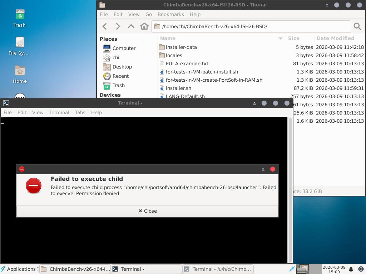Open Terminal Help menu

coord(97,112)
